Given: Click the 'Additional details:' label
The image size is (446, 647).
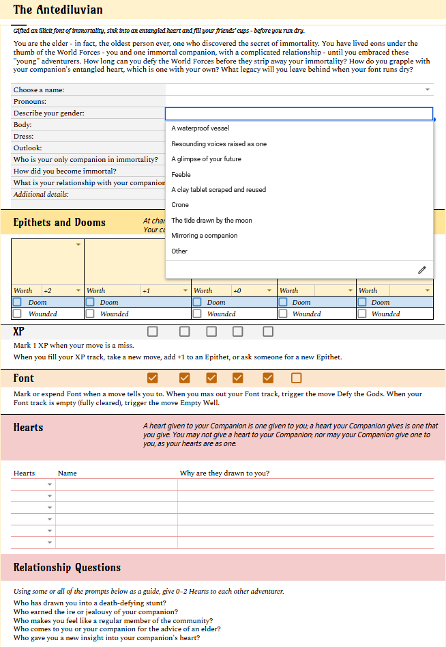Looking at the screenshot, I should pyautogui.click(x=41, y=194).
